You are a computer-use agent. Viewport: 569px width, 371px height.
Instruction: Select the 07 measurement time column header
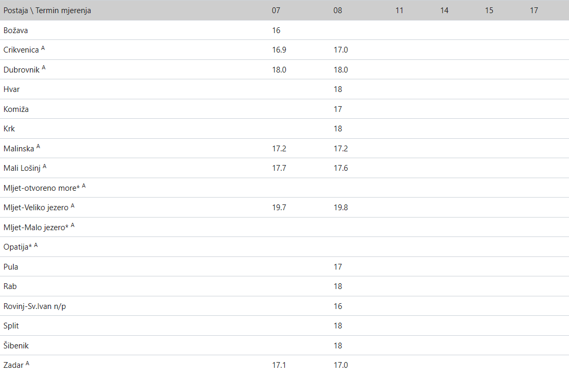click(x=276, y=11)
